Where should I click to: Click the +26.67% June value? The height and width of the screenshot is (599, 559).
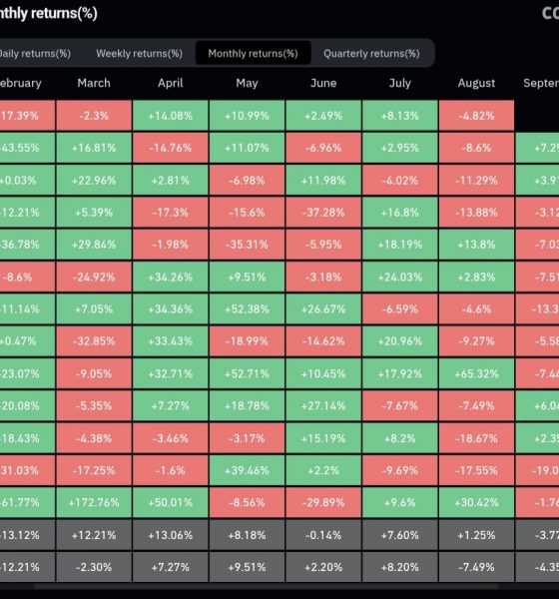(x=323, y=309)
